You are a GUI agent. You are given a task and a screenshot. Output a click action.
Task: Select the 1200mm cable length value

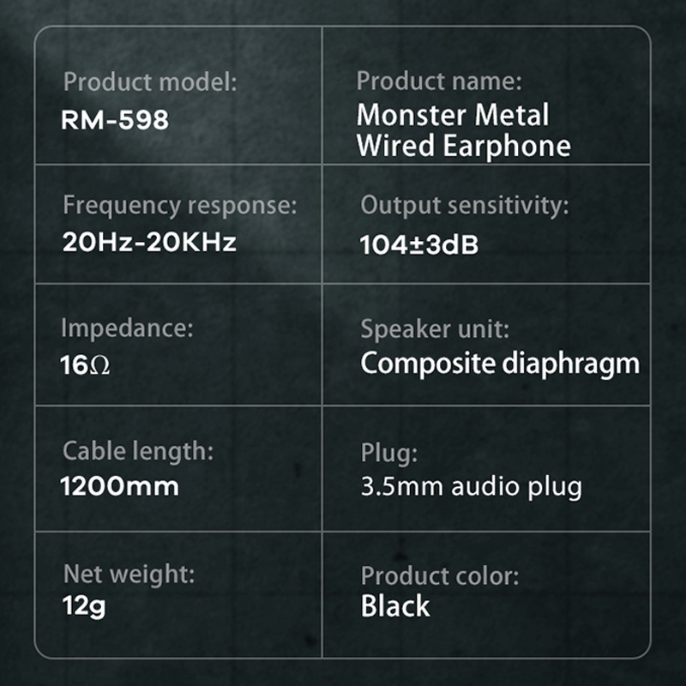(120, 487)
